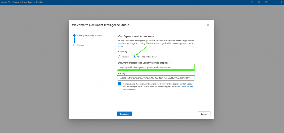This screenshot has width=284, height=133.
Task: Click Azure AI Document Intelligence Studio title
Action: 21,2
